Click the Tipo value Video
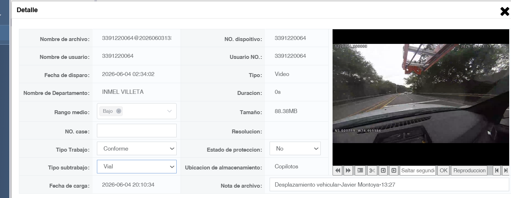511x198 pixels. pos(282,74)
